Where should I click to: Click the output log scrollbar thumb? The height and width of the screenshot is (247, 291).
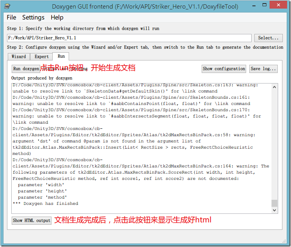pos(274,203)
